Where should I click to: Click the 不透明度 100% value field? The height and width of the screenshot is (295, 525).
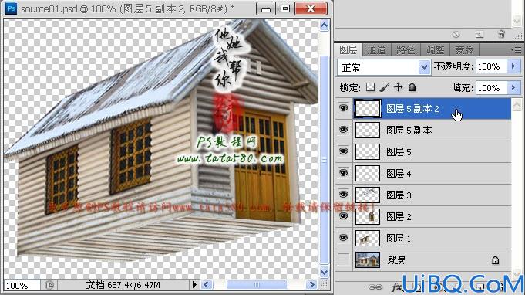(x=492, y=66)
